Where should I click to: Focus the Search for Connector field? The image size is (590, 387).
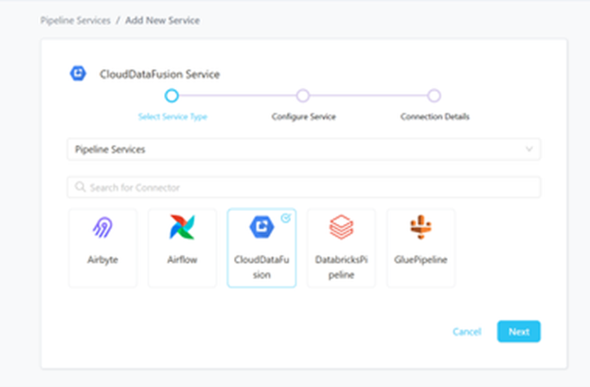pos(309,187)
